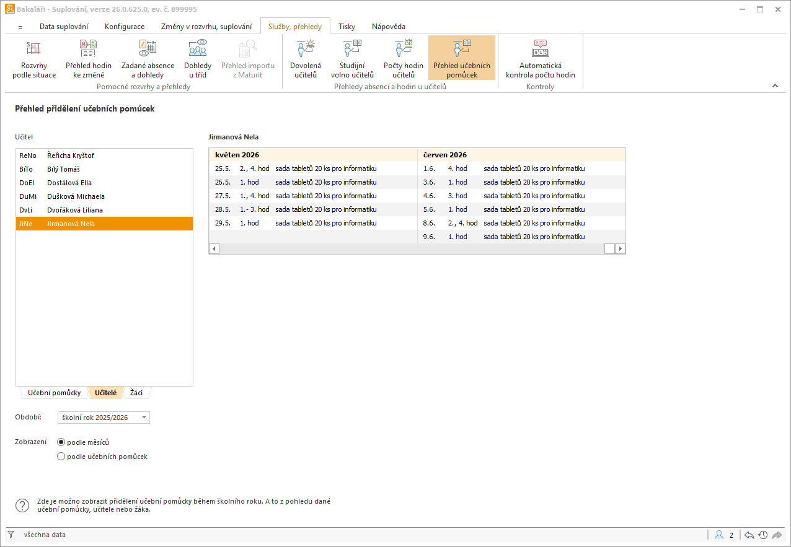791x547 pixels.
Task: Open Studijní volno učitelů
Action: [x=352, y=58]
